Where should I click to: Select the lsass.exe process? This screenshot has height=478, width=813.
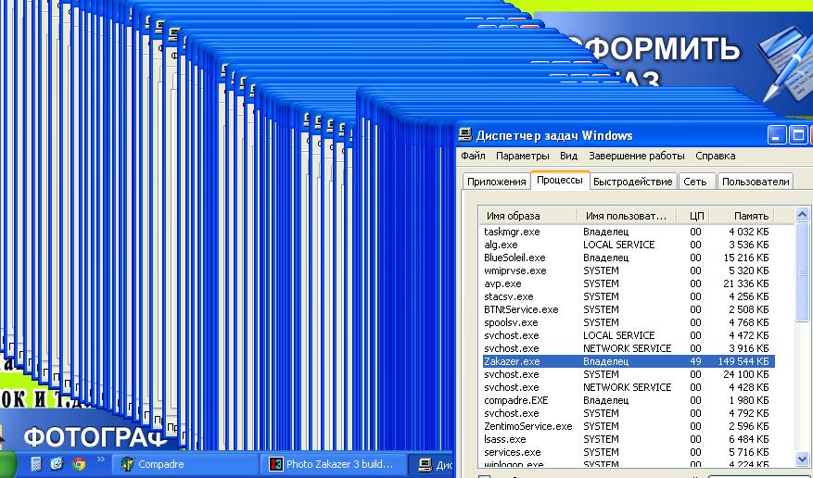[629, 439]
